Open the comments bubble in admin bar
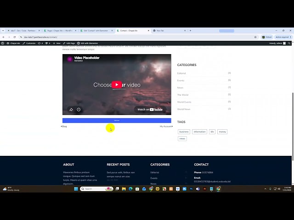Screen dimensions: 294x220 click(48, 43)
